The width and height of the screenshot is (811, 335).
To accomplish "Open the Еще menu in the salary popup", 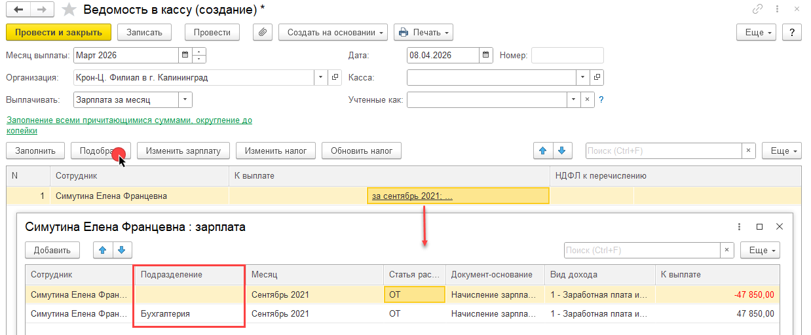I will 759,250.
